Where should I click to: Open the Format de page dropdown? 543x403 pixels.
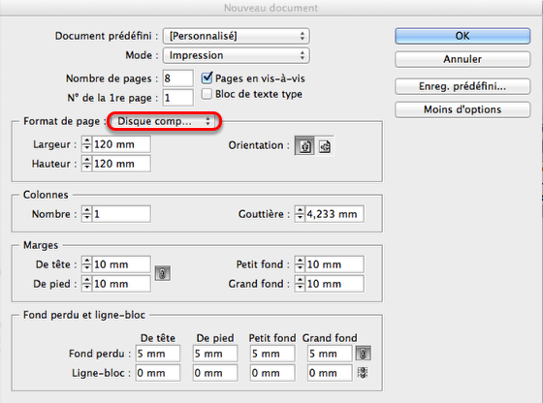164,121
